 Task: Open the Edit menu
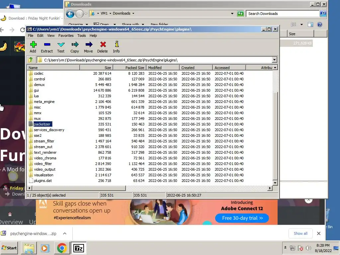[40, 36]
